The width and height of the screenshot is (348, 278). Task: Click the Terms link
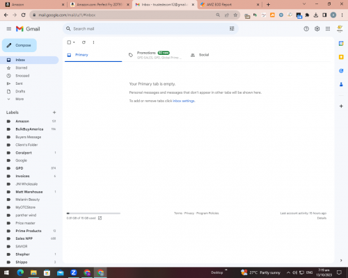178,213
